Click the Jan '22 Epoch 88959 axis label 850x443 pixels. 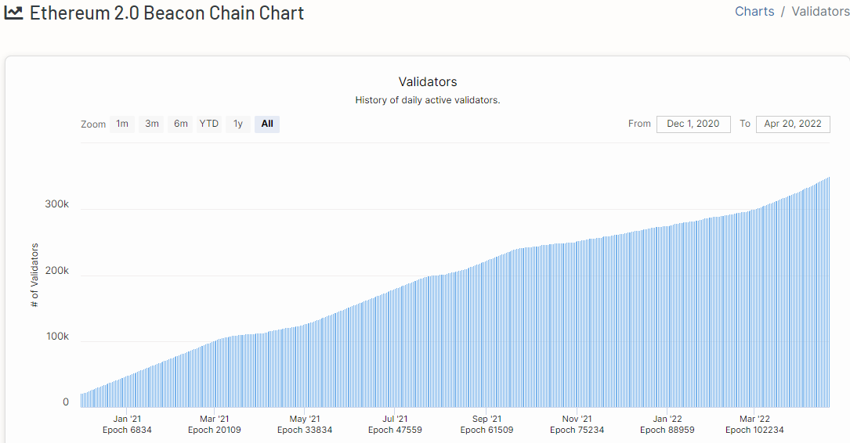coord(667,424)
